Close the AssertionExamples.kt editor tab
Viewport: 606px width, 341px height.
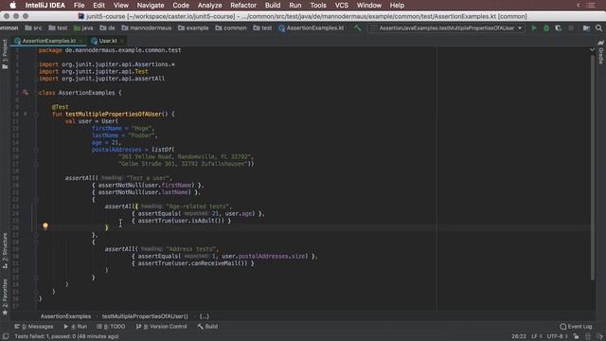coord(80,41)
